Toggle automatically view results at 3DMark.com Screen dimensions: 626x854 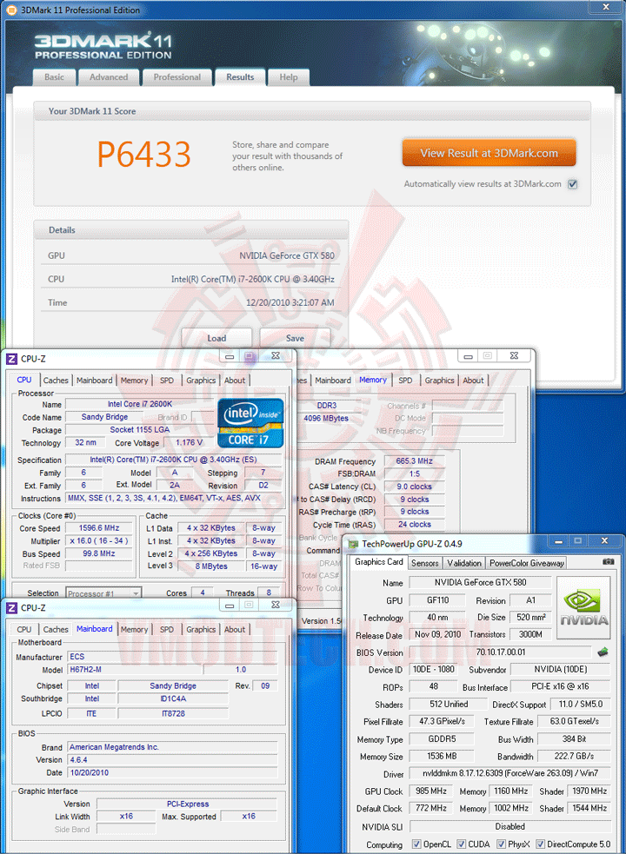click(573, 184)
